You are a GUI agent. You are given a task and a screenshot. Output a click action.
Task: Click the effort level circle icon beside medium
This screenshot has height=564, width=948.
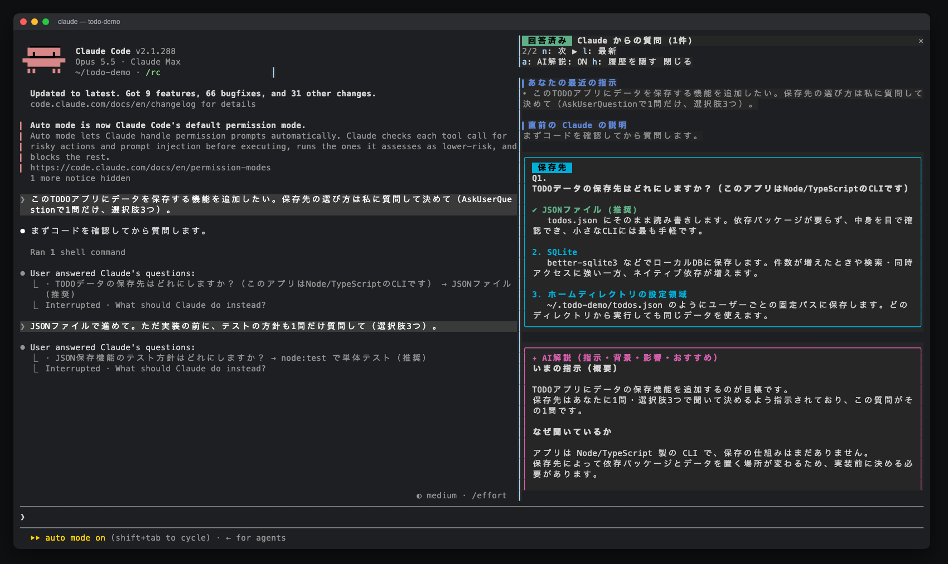coord(419,496)
